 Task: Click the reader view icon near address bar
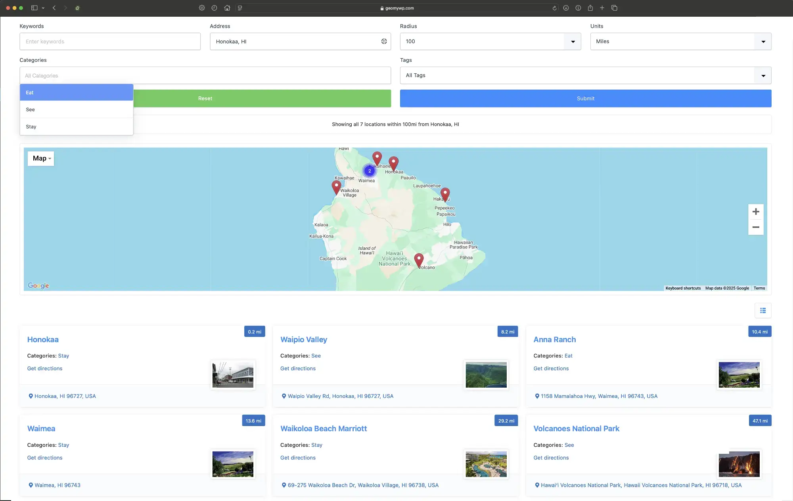[x=240, y=8]
